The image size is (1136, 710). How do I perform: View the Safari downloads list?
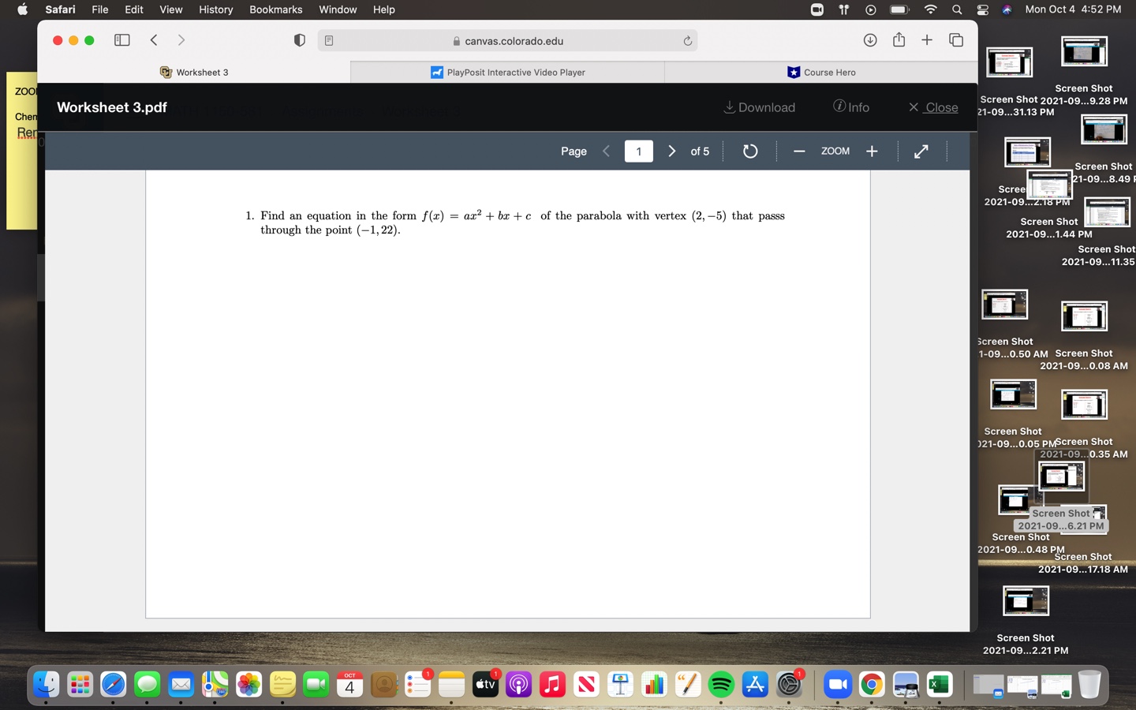(870, 40)
